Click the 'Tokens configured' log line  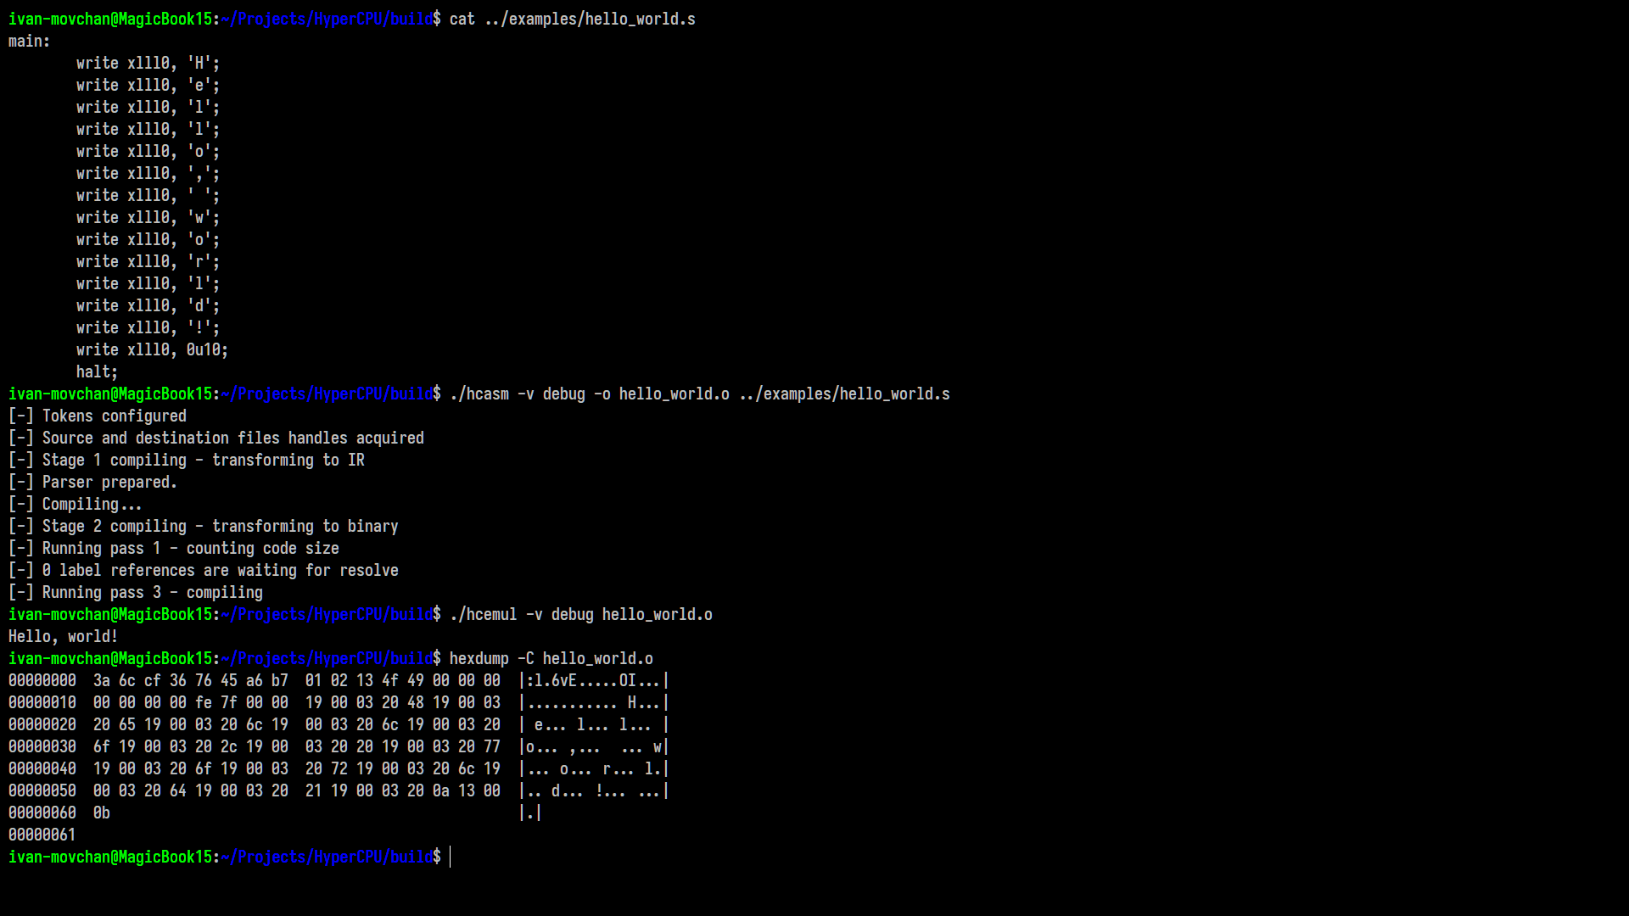point(114,416)
